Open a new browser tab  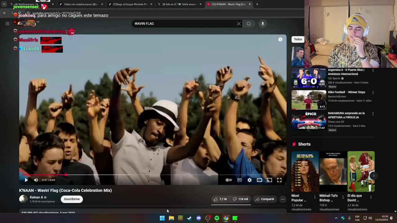(257, 4)
